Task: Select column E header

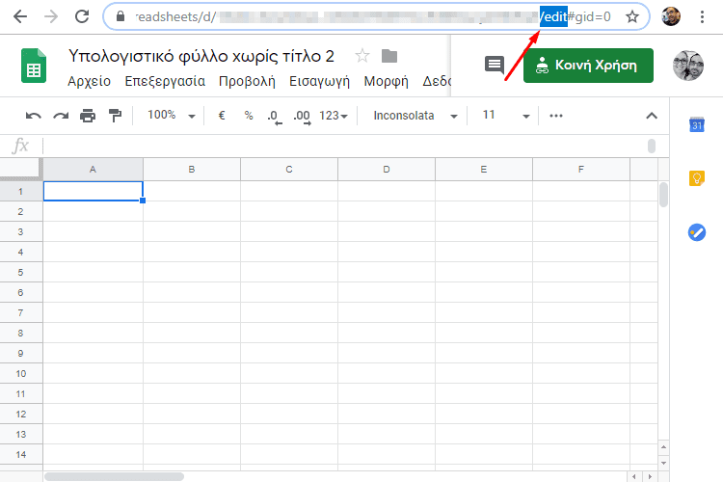Action: [484, 170]
